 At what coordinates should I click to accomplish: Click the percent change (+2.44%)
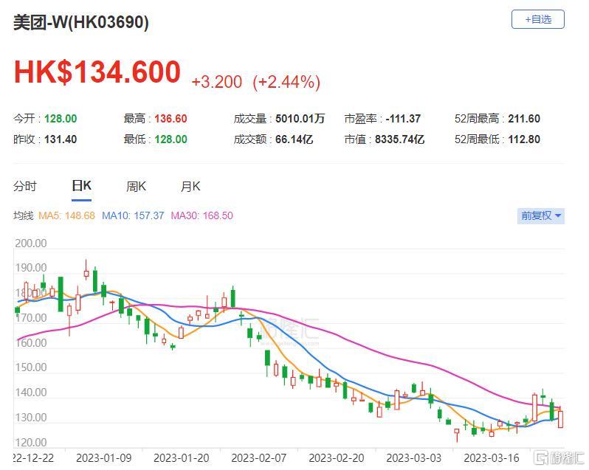tap(286, 82)
